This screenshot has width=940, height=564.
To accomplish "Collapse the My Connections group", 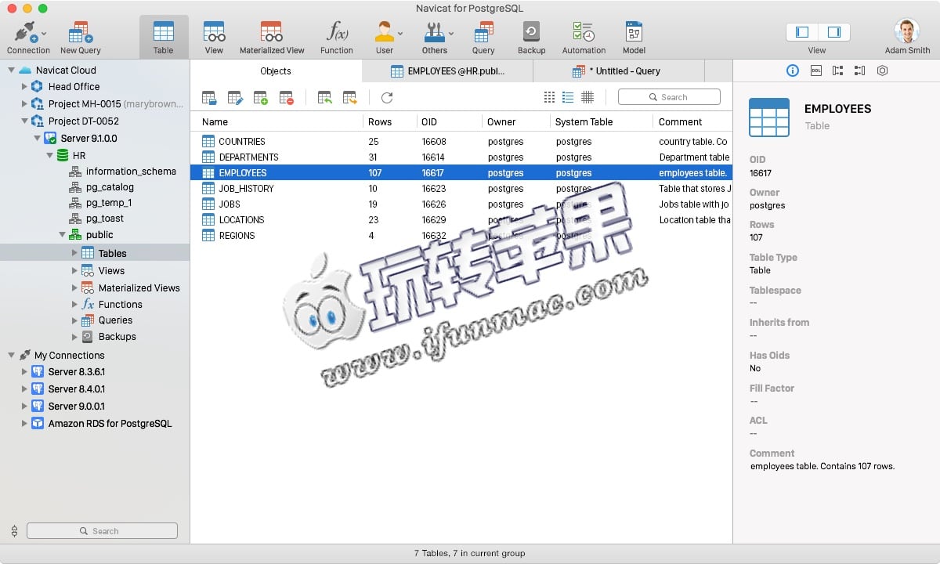I will pos(11,355).
